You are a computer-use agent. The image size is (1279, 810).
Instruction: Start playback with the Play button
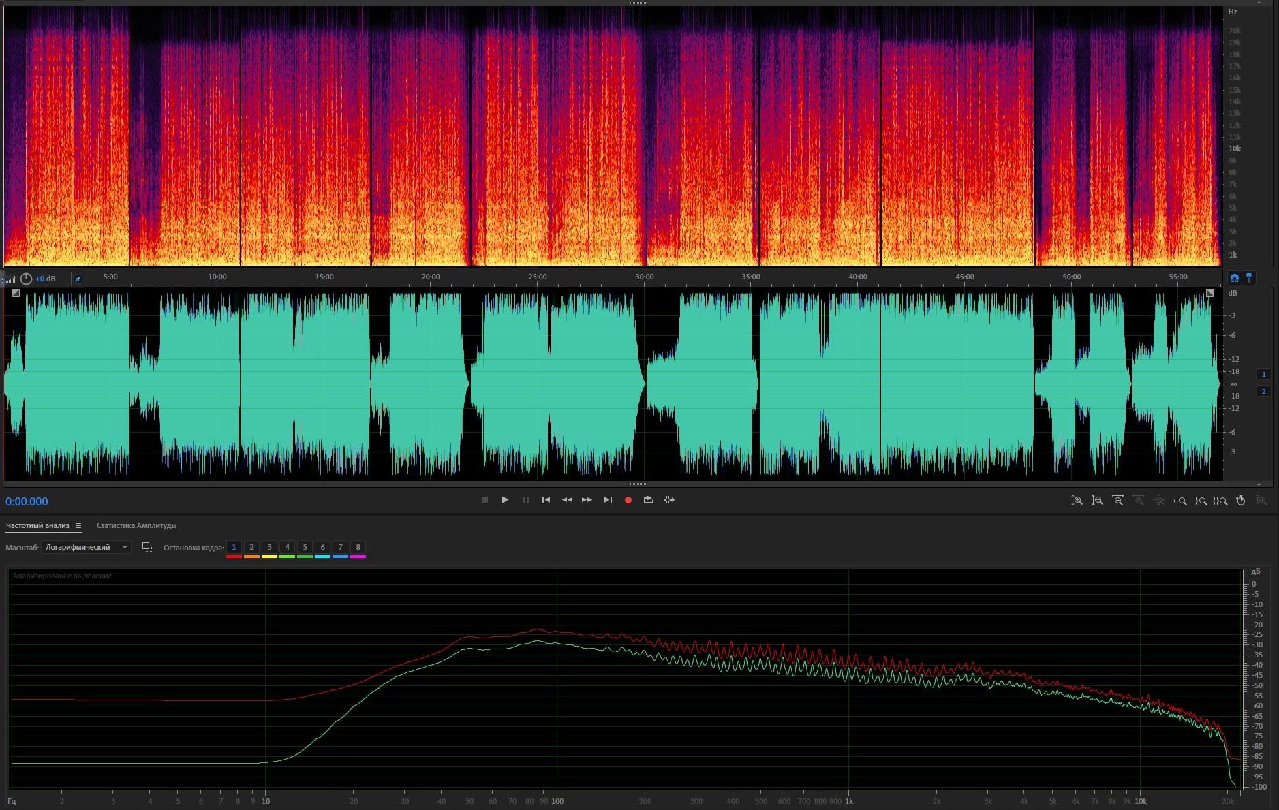[505, 500]
